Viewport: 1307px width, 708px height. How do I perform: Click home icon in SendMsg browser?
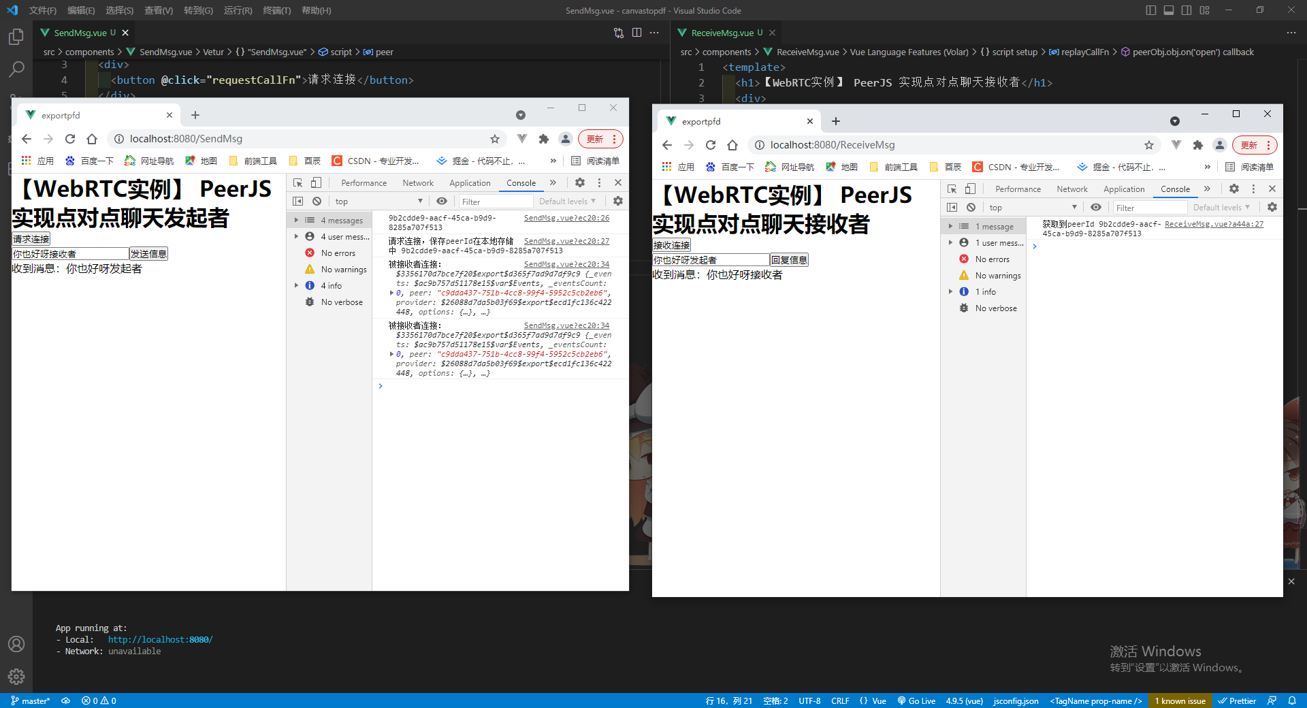pyautogui.click(x=92, y=139)
